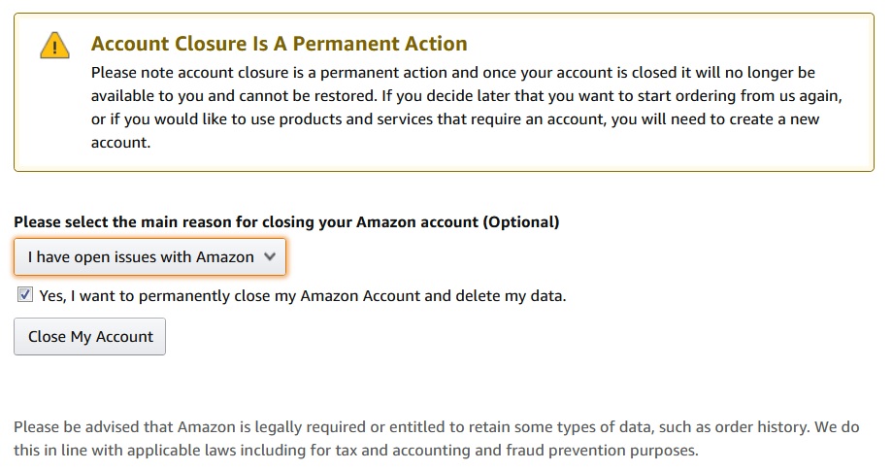Click the "Please select the main reason" label

[x=286, y=221]
